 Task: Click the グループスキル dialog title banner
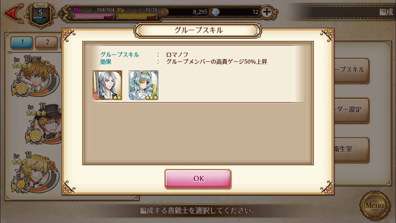tap(198, 30)
